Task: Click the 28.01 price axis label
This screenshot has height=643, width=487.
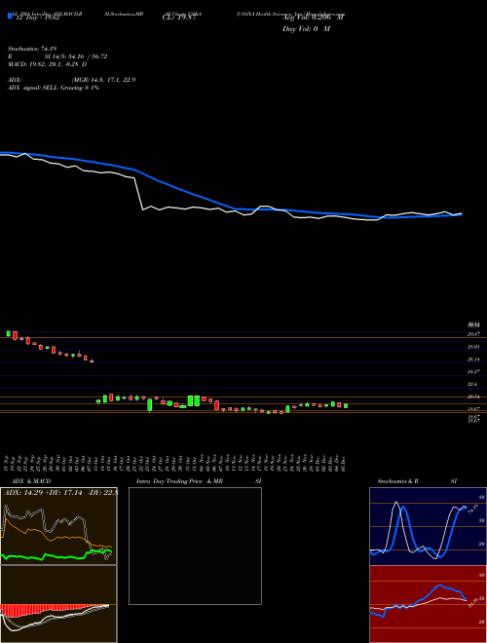Action: 474,347
